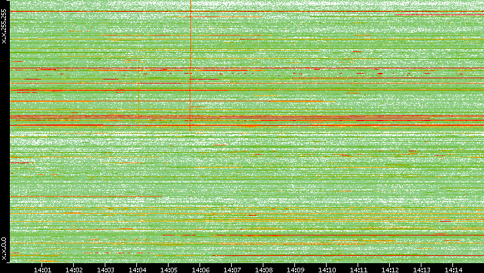Viewport: 484px width, 273px height.
Task: Select the 14:09 time axis tick
Action: [295, 269]
